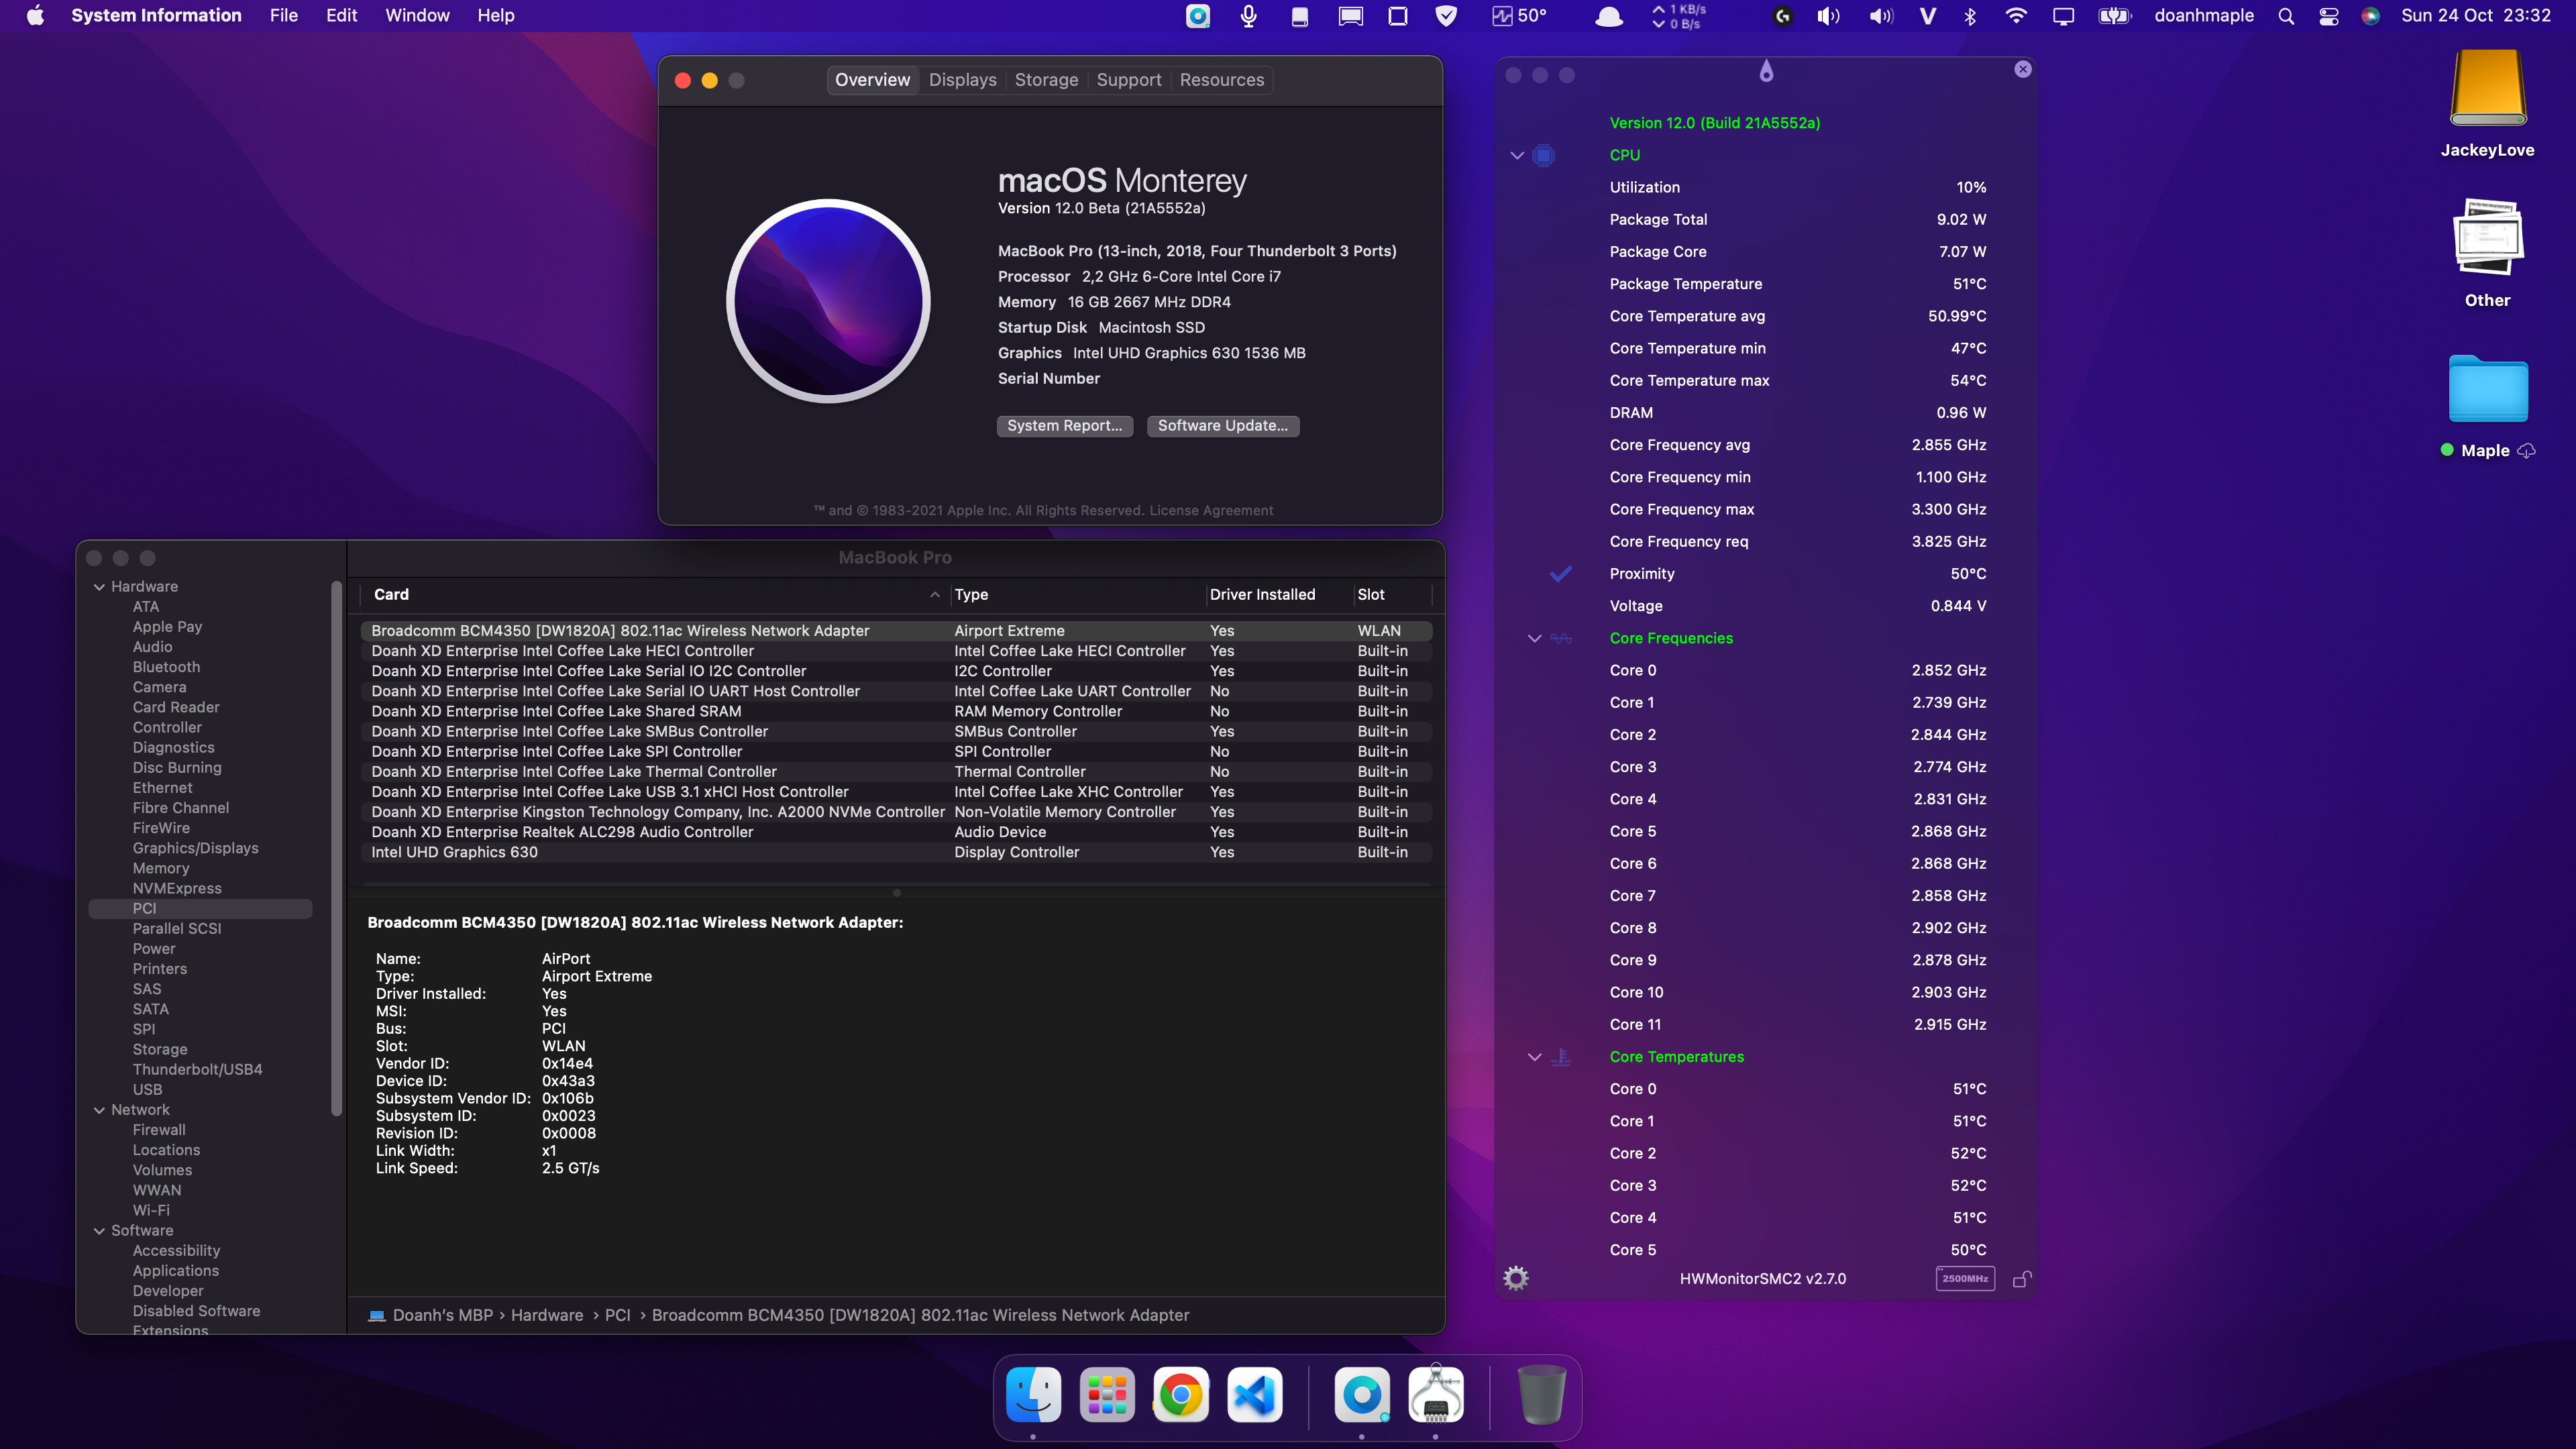Open the Trash in the Dock

tap(1541, 1394)
